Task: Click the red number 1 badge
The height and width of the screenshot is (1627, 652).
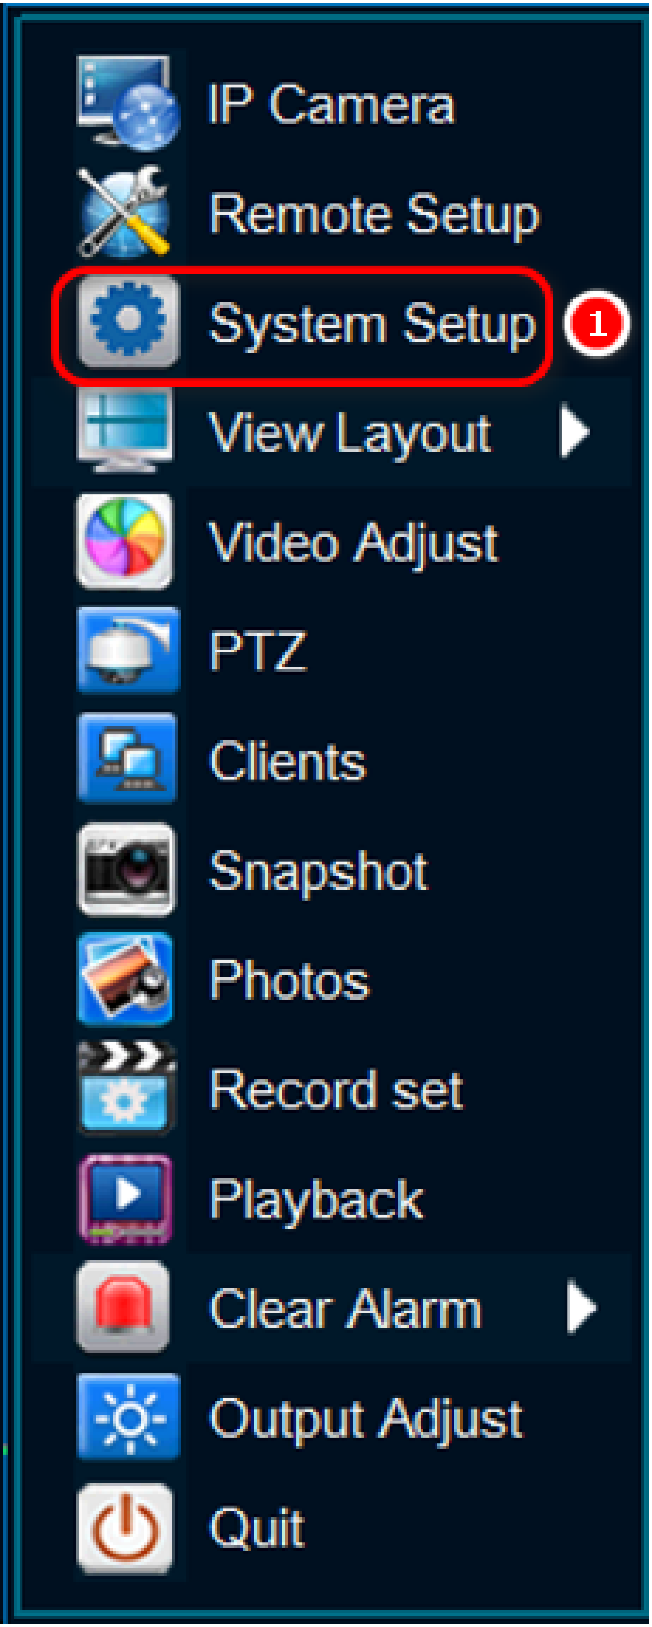Action: tap(596, 323)
